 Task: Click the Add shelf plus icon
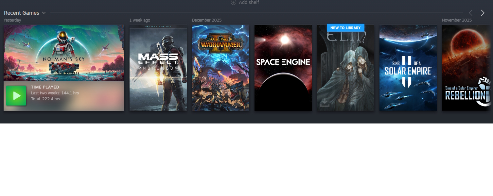[x=234, y=2]
